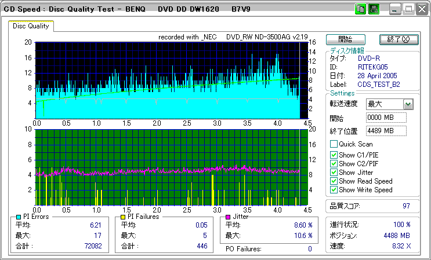This screenshot has height=260, width=431.
Task: Toggle Show C2/PIF checkbox
Action: (334, 164)
